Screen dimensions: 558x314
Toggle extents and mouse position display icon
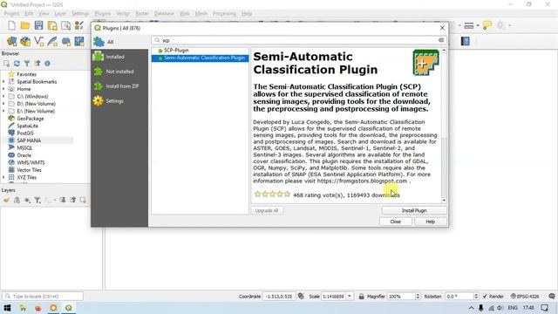pyautogui.click(x=301, y=297)
